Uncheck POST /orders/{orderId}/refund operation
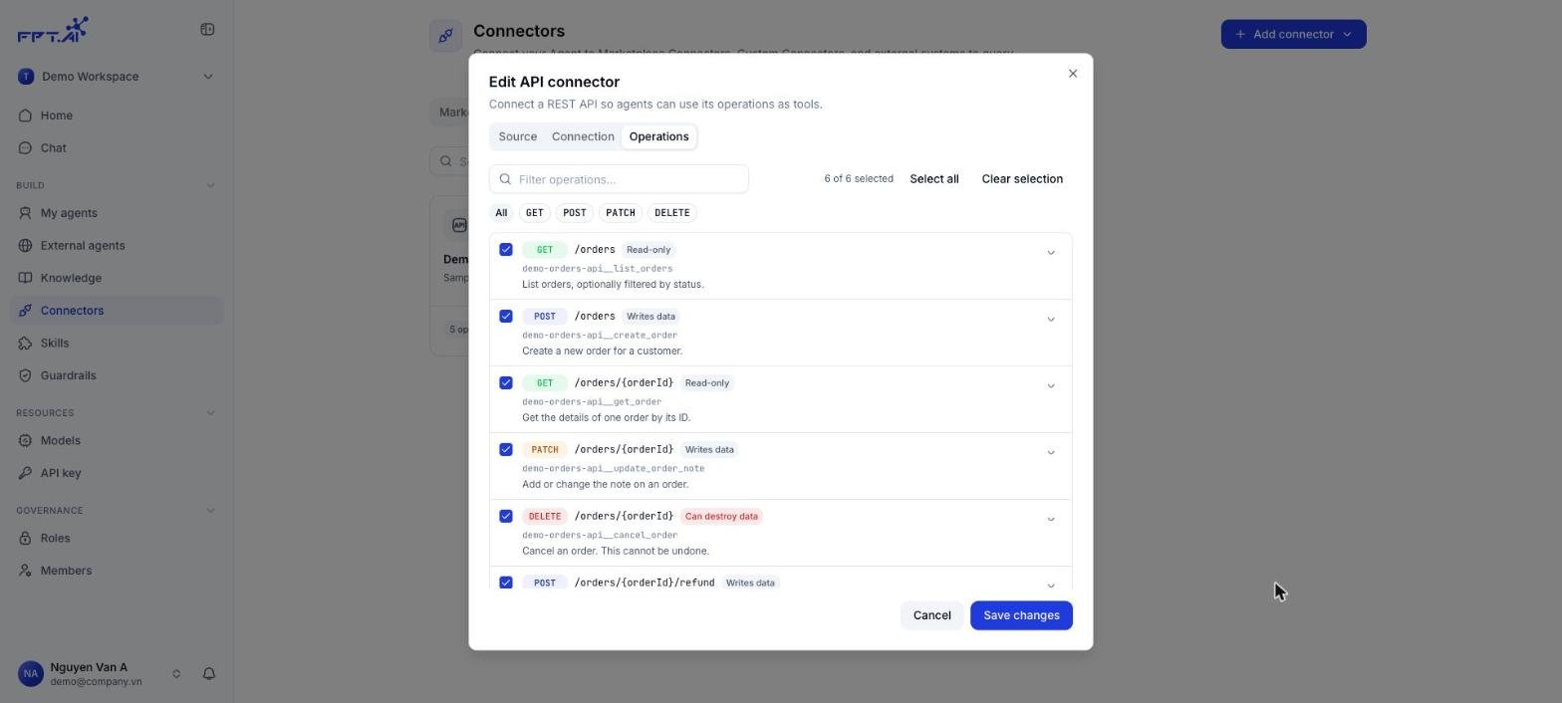This screenshot has height=703, width=1562. click(506, 584)
